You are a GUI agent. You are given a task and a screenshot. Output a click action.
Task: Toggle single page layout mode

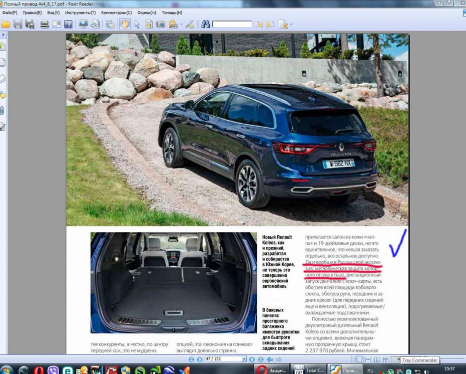tap(359, 360)
